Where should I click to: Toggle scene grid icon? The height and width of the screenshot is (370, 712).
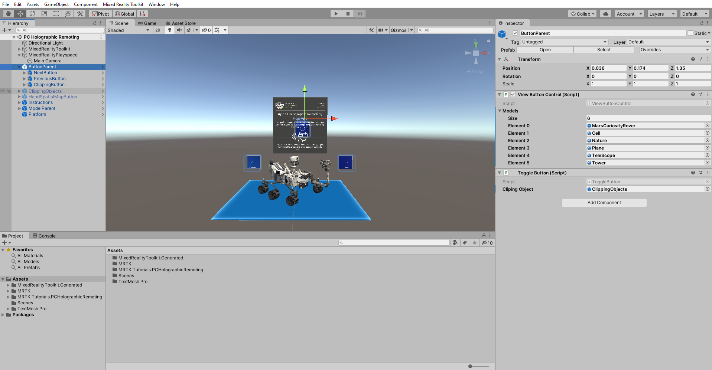[x=217, y=30]
